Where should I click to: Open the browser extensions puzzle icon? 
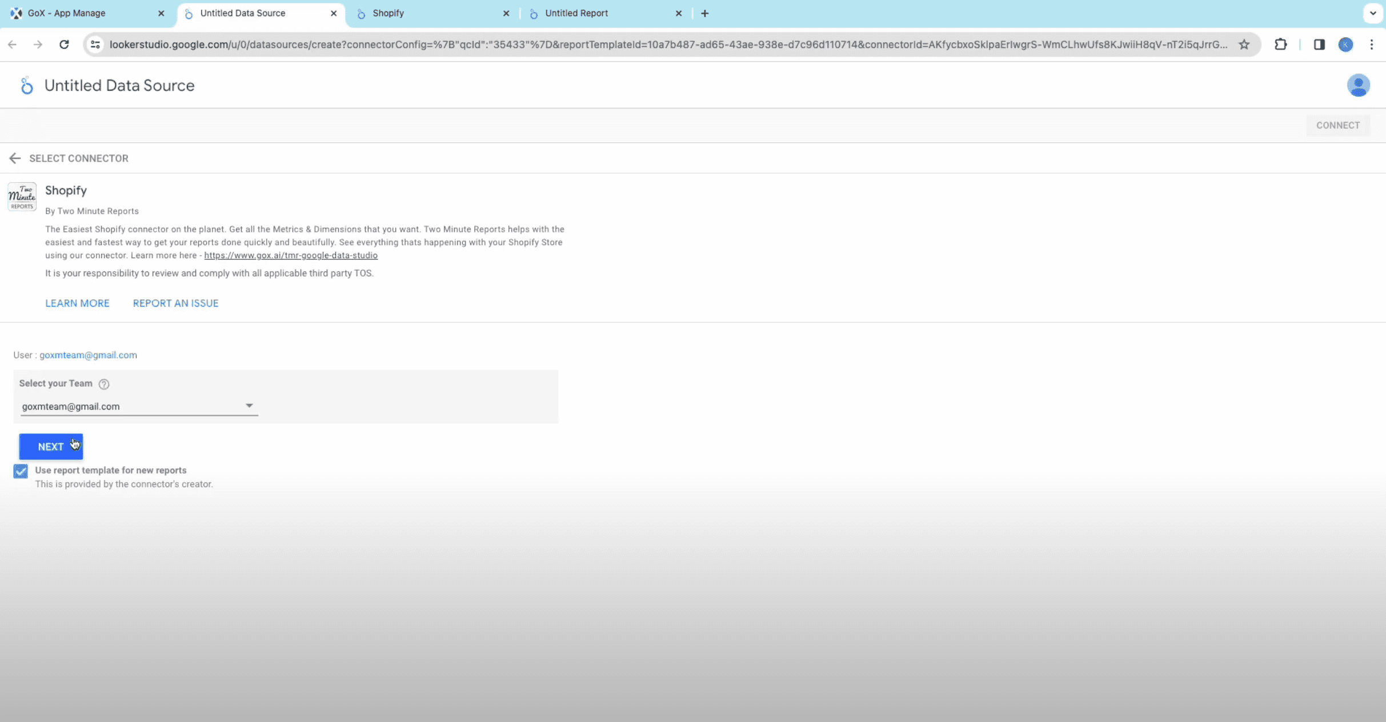pos(1280,45)
